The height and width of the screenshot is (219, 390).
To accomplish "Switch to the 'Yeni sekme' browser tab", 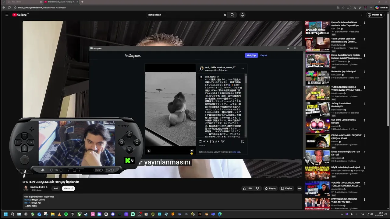I will click(x=22, y=2).
